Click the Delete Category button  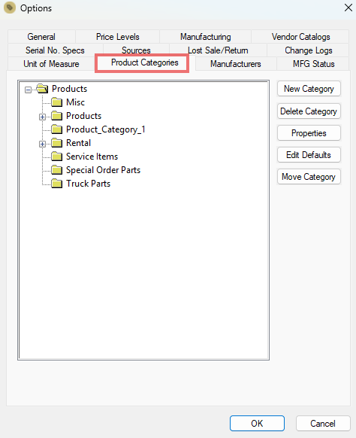click(x=309, y=111)
